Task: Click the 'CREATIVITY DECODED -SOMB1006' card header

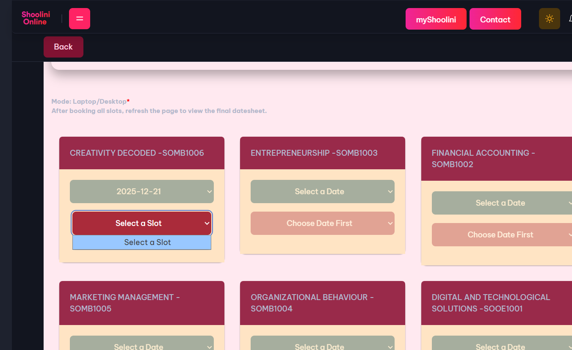Action: pyautogui.click(x=142, y=153)
